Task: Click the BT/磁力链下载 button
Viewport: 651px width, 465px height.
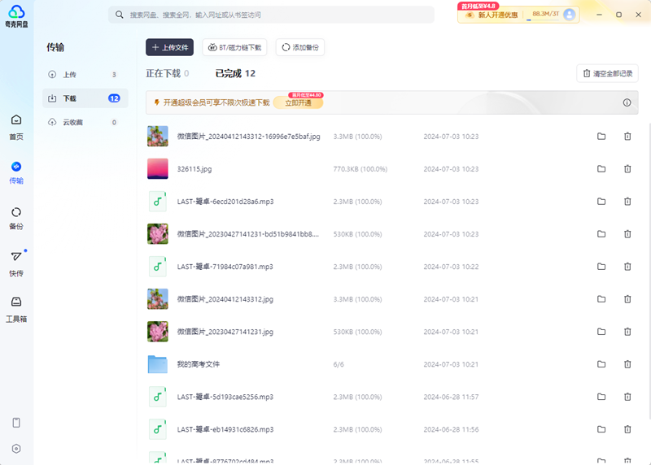Action: pos(234,47)
